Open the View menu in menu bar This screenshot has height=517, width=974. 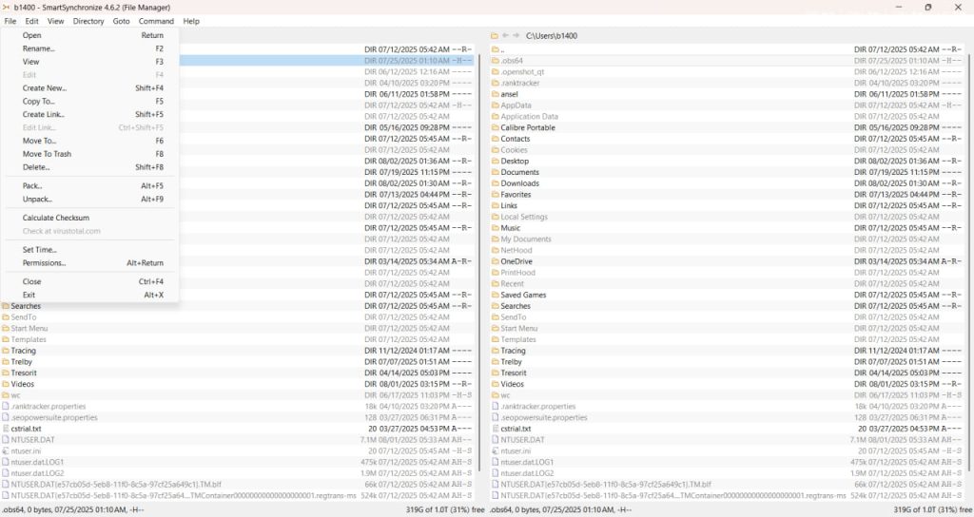click(x=56, y=21)
